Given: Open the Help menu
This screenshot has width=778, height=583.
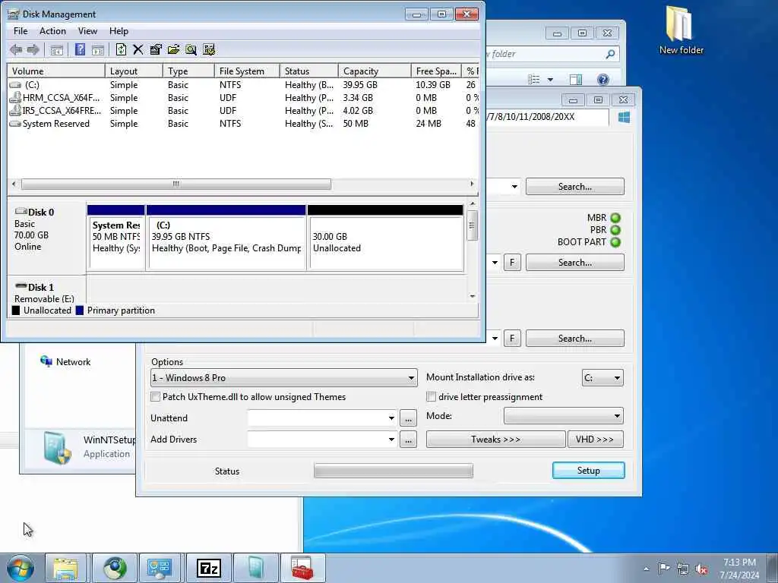Looking at the screenshot, I should [119, 31].
